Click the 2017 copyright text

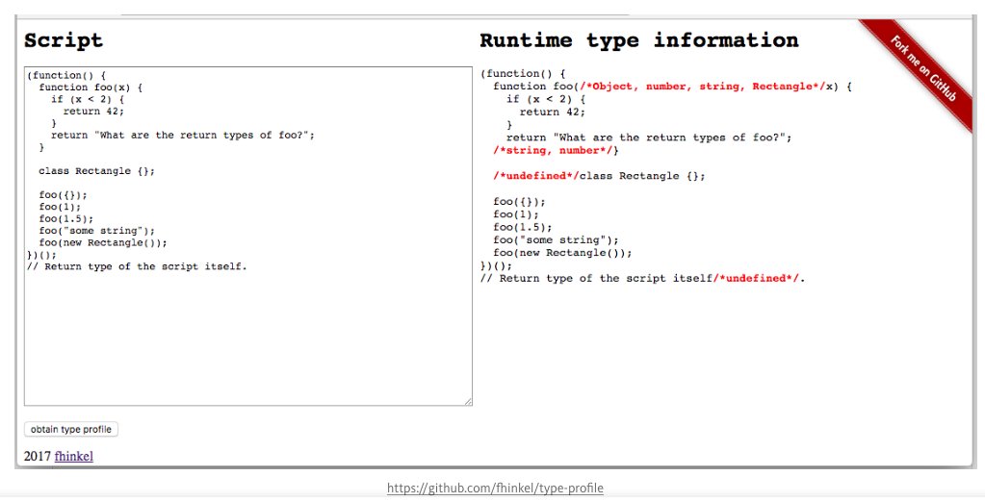[x=37, y=456]
